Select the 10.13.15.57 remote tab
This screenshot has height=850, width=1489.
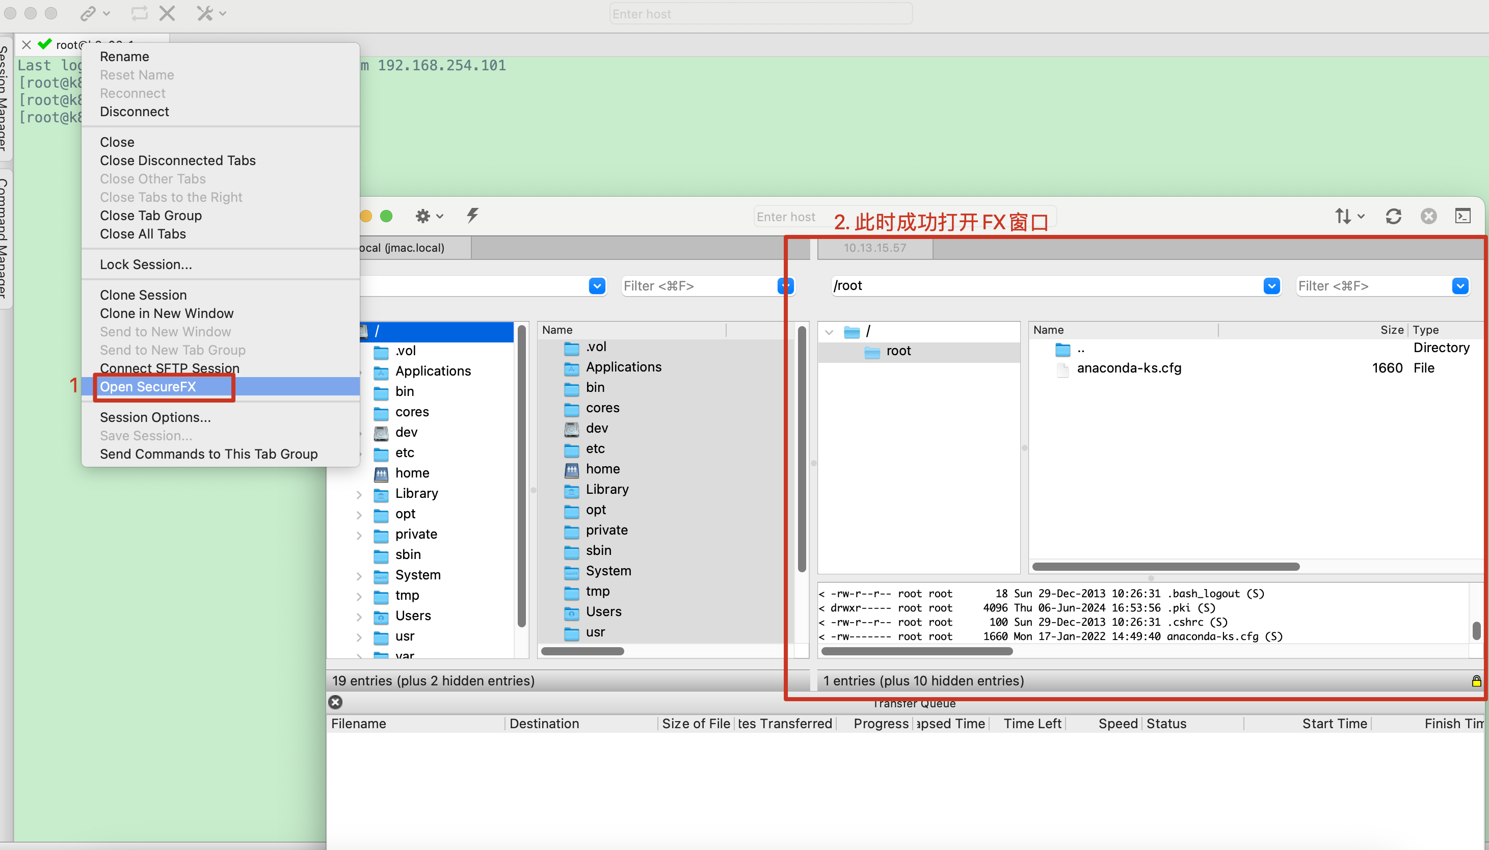click(874, 248)
